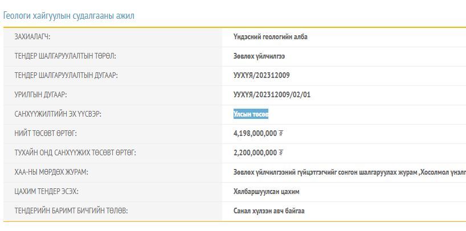Click the ТУХАЙН ОНД САНХҮҮЖИХ ТӨСӨВТ ӨРТӨГ label
Image resolution: width=466 pixels, height=231 pixels.
click(x=75, y=153)
